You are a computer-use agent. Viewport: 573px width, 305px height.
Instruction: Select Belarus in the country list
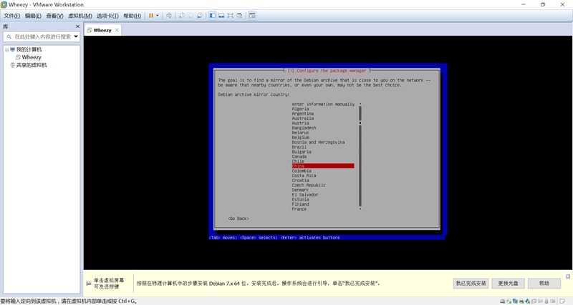click(x=300, y=133)
